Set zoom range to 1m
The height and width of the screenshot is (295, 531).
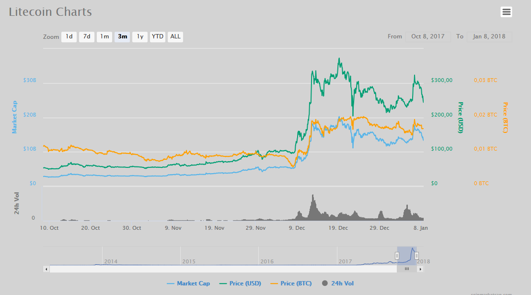(x=104, y=36)
